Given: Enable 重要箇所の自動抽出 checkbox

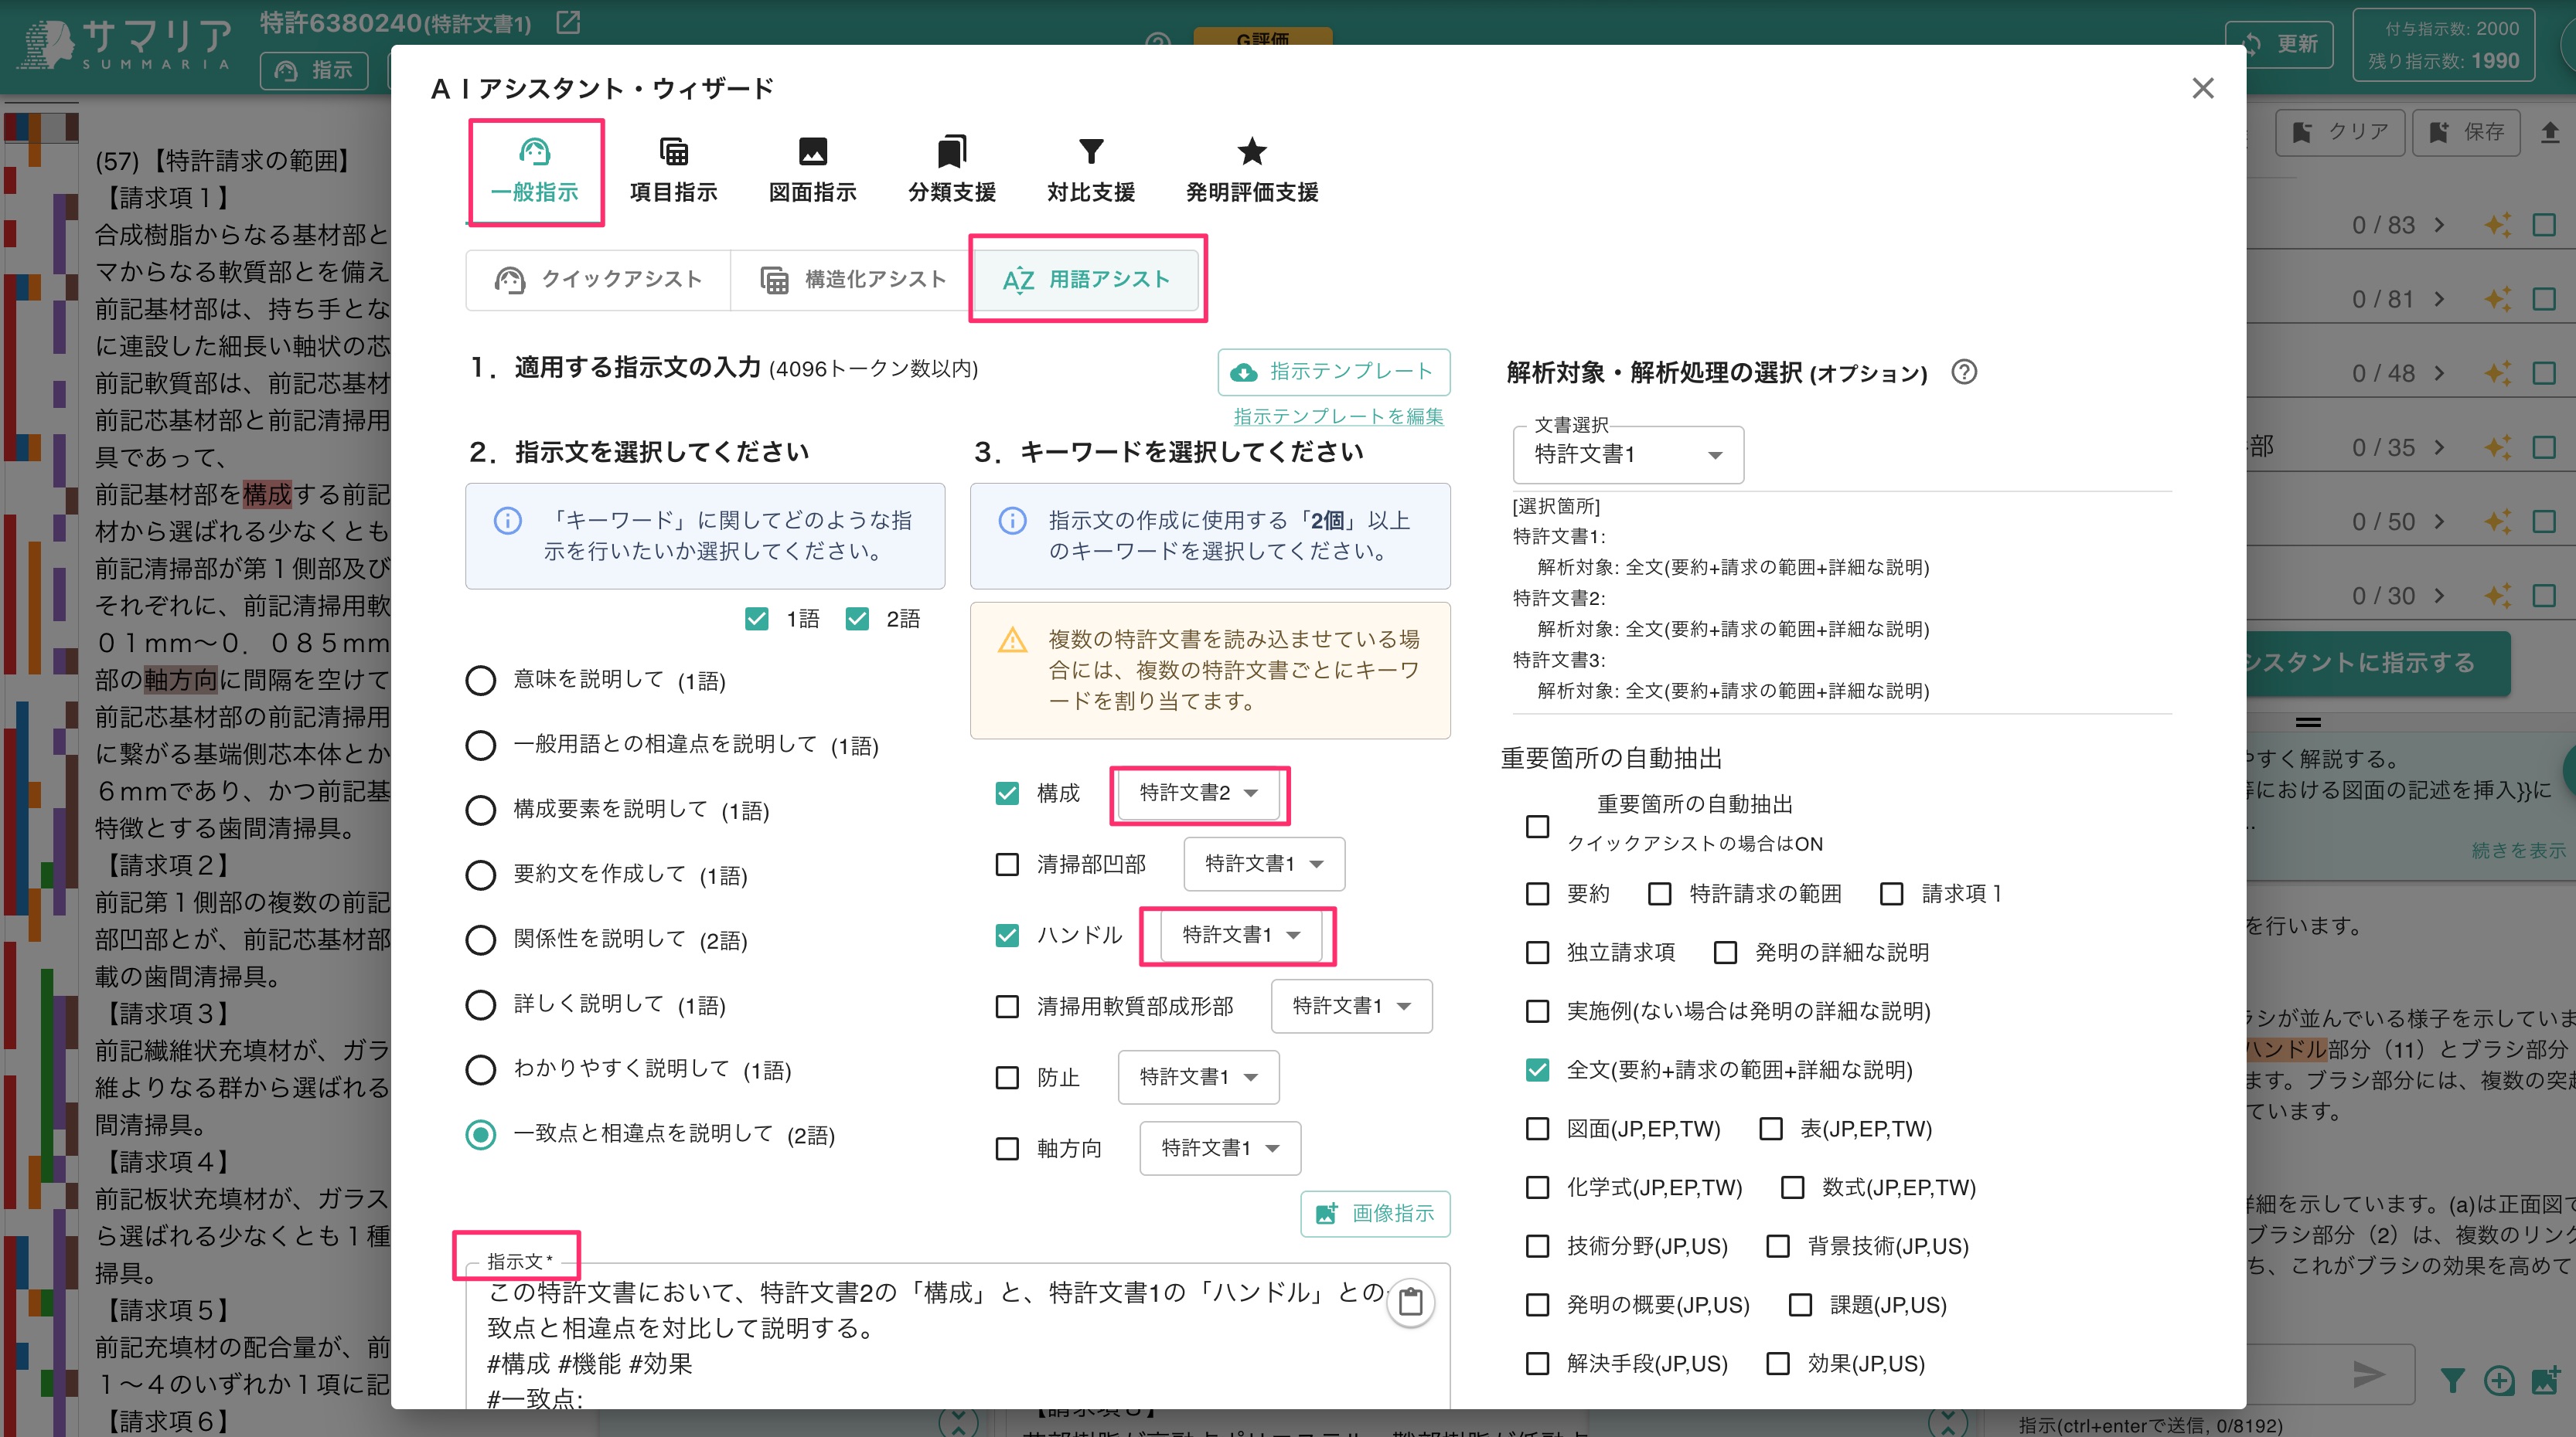Looking at the screenshot, I should click(x=1538, y=827).
